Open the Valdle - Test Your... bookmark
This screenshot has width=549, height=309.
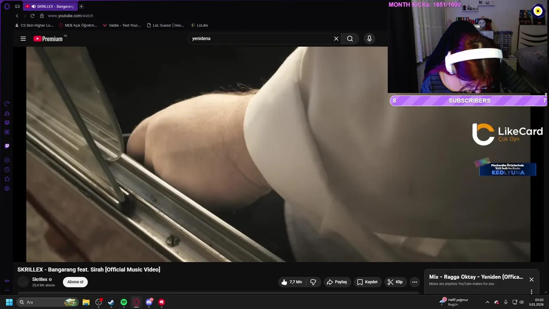122,25
